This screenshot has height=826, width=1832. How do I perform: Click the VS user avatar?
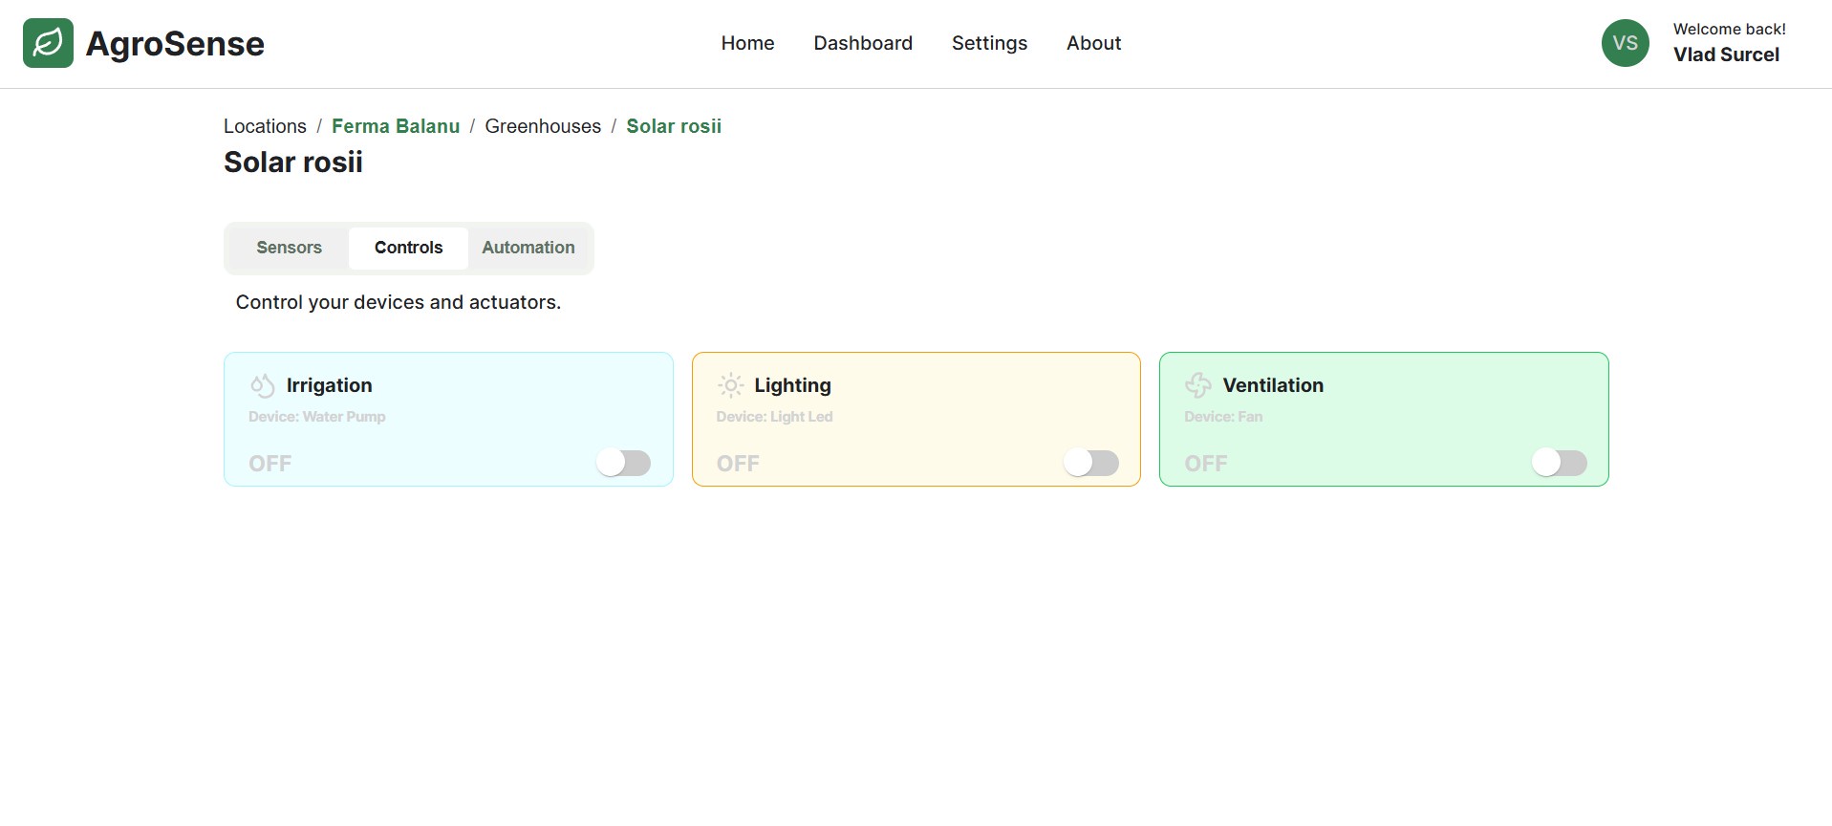pos(1625,43)
